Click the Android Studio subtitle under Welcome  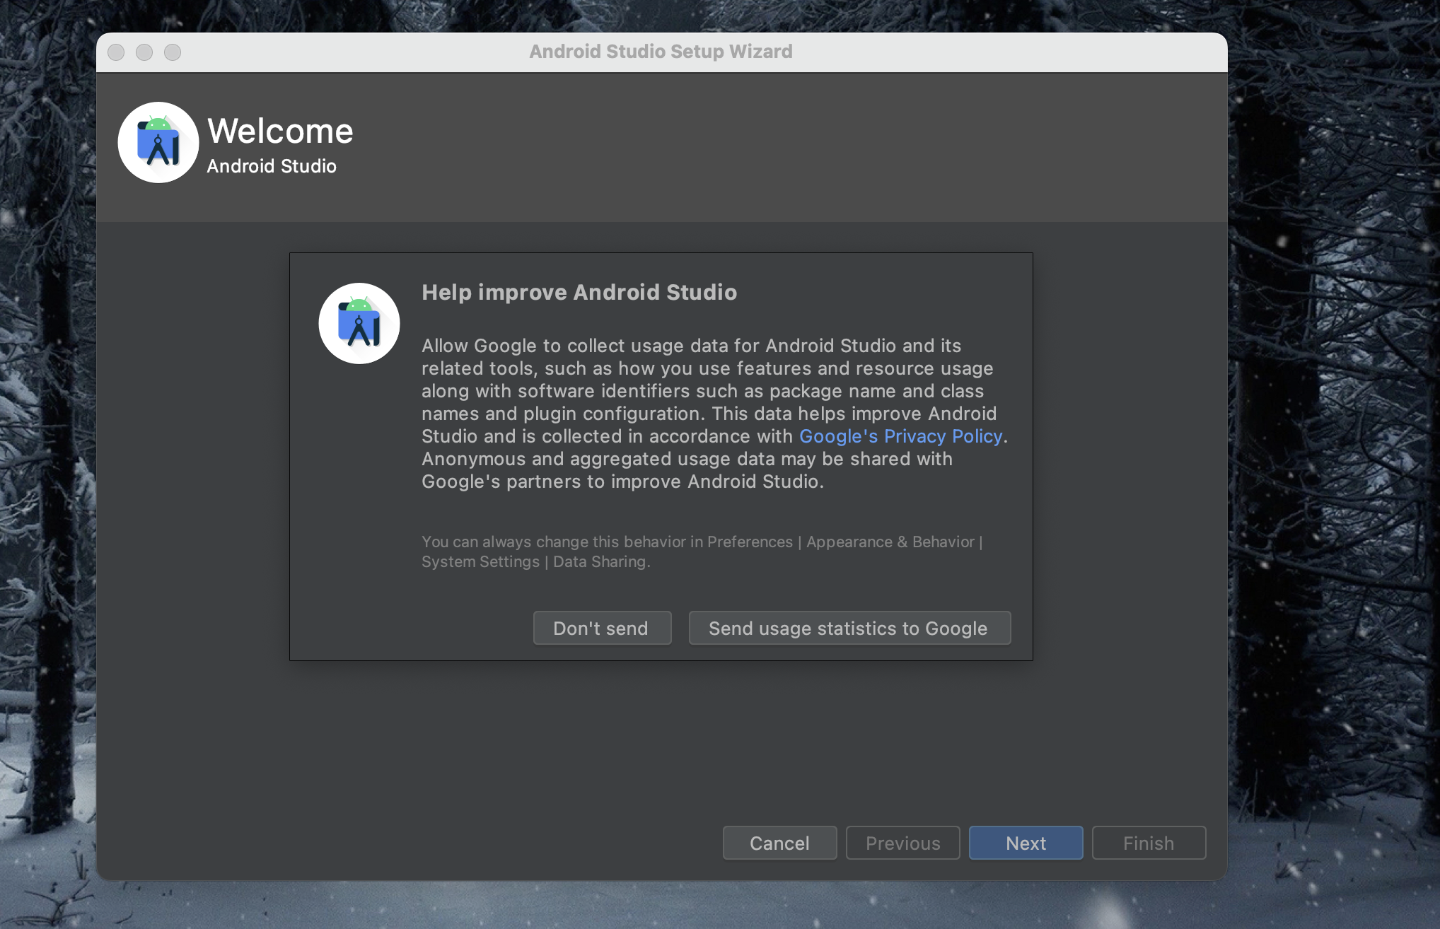(272, 166)
